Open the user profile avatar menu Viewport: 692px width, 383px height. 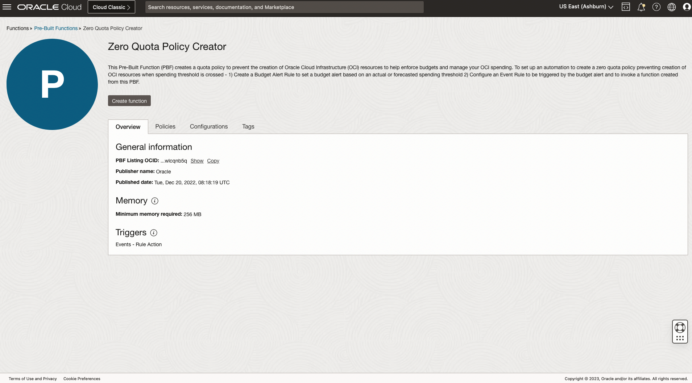point(686,7)
